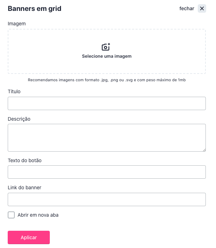Screen dimensions: 216x248
Task: Click the recommended image formats hint text
Action: click(107, 80)
